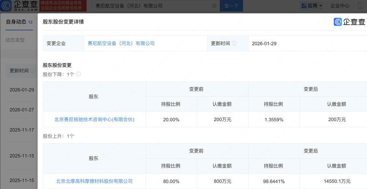Click the 股东股份变更详情 dialog title
The width and height of the screenshot is (367, 189).
[x=63, y=22]
